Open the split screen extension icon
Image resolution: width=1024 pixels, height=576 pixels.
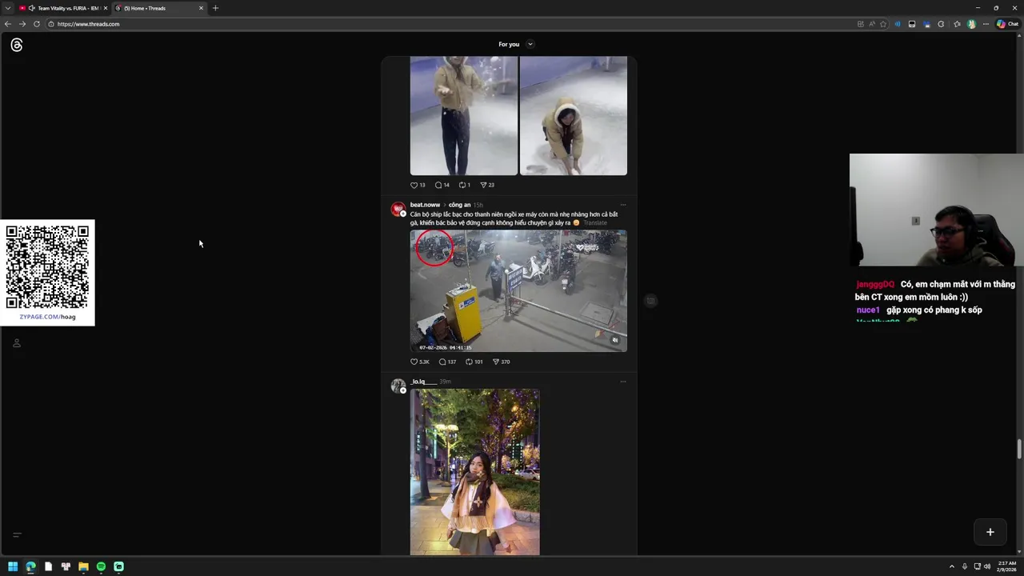tap(912, 24)
